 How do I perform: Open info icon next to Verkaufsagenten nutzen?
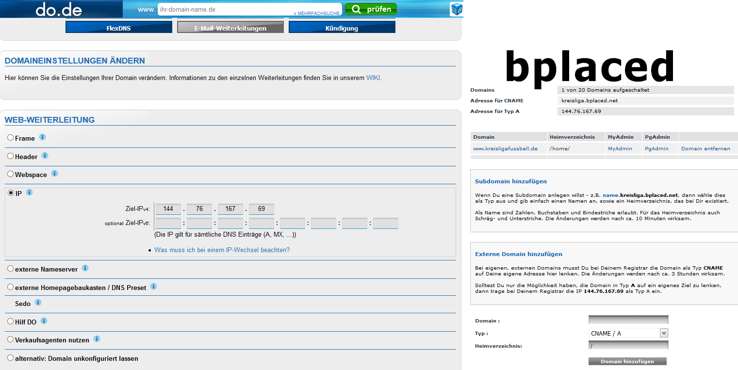(97, 339)
